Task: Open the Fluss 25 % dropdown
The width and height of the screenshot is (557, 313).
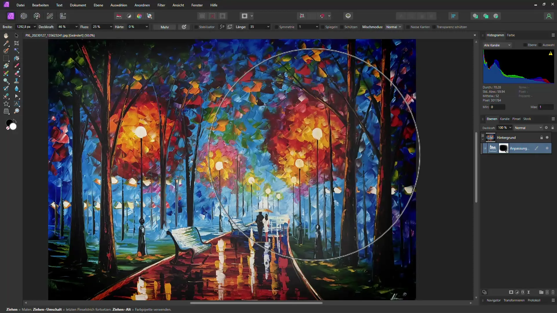Action: pos(111,27)
